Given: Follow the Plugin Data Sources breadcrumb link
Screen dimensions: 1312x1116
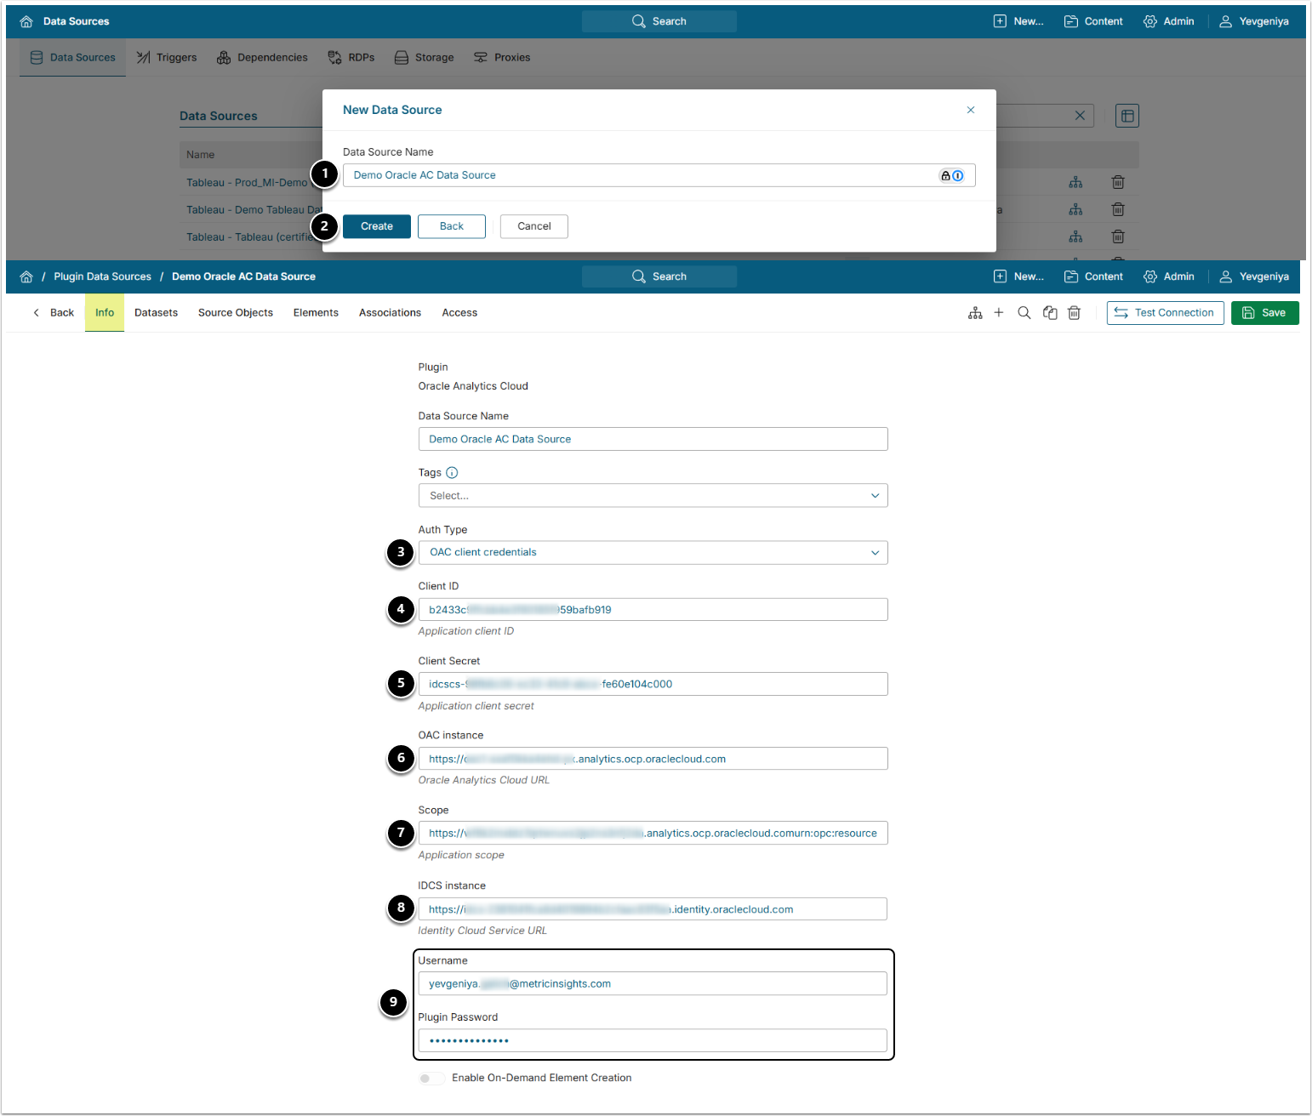Looking at the screenshot, I should (102, 276).
